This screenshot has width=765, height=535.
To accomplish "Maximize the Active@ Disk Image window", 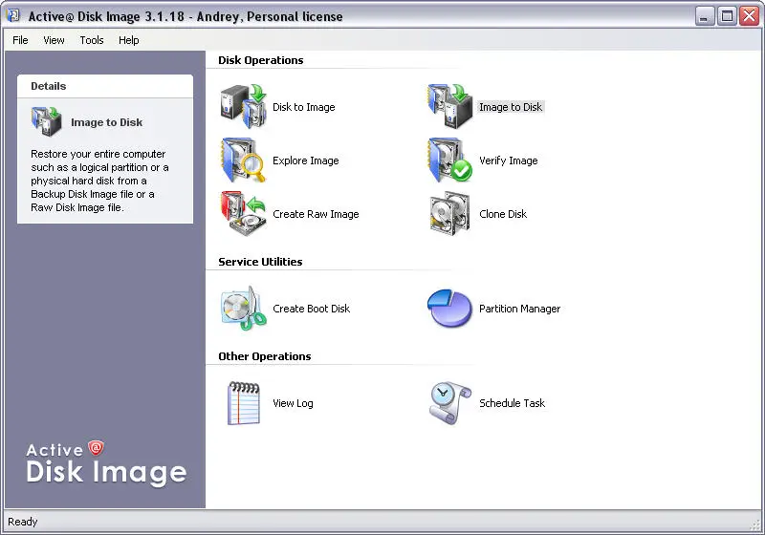I will [727, 16].
